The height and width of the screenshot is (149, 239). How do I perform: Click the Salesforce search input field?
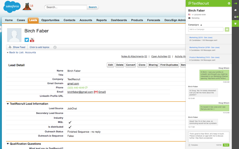(66, 7)
